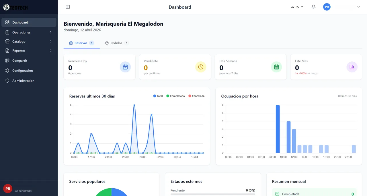
Task: Open Compartir via the QR code icon
Action: (7, 61)
